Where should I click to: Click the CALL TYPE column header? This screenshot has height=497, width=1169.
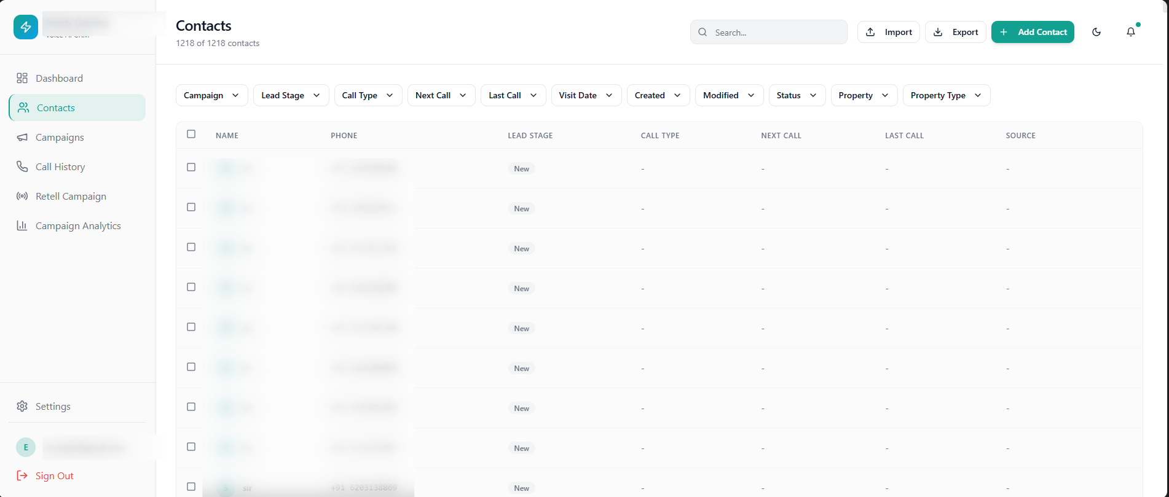click(660, 135)
